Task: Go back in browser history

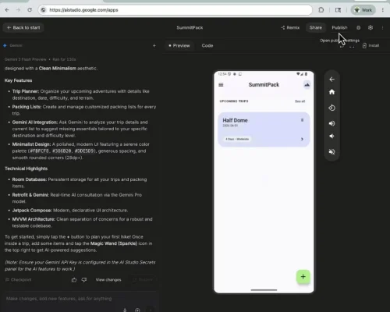Action: pyautogui.click(x=7, y=10)
